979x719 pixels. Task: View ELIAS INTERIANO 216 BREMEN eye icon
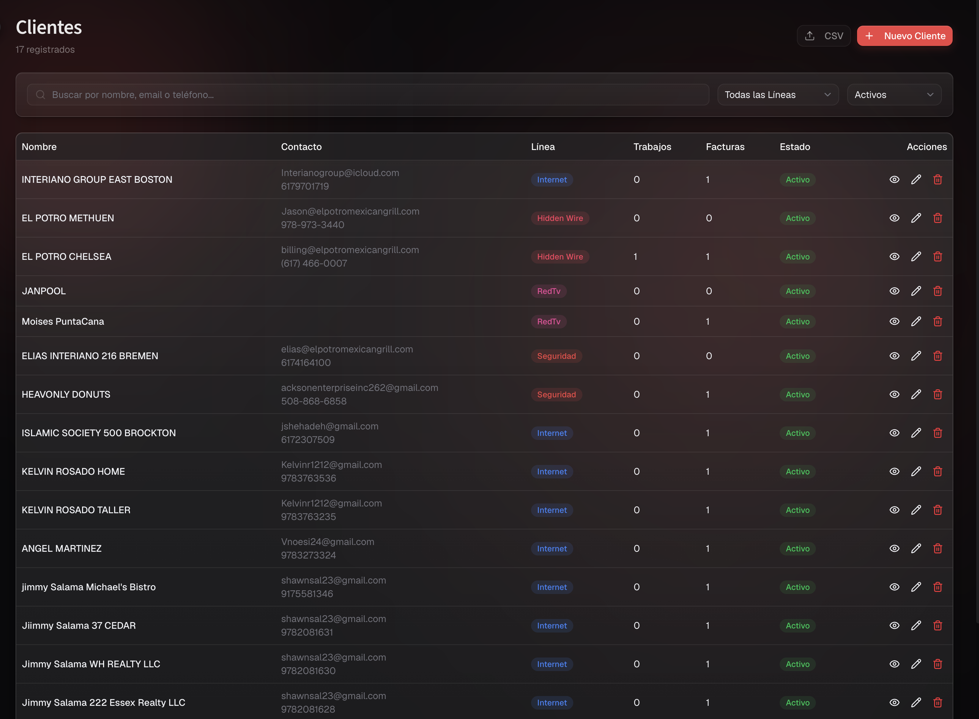coord(894,355)
